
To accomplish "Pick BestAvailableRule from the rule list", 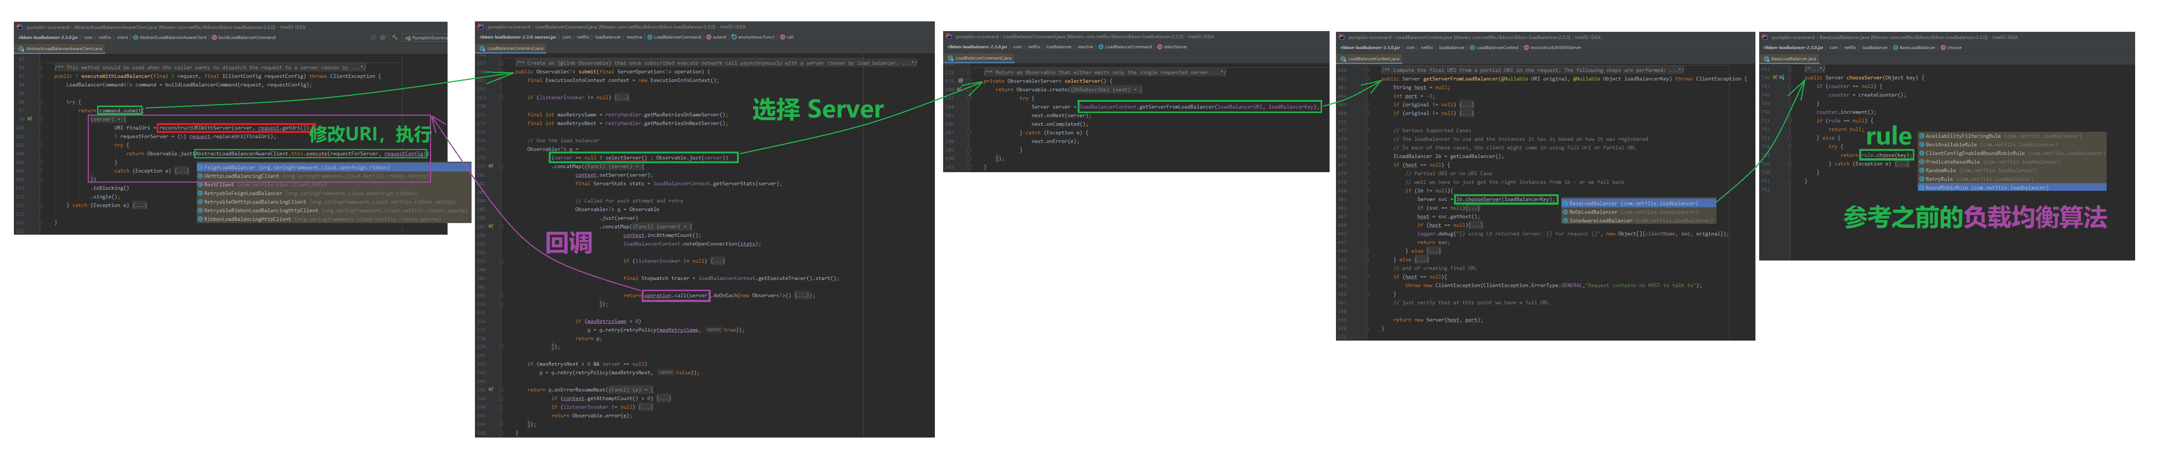I will tap(2011, 144).
